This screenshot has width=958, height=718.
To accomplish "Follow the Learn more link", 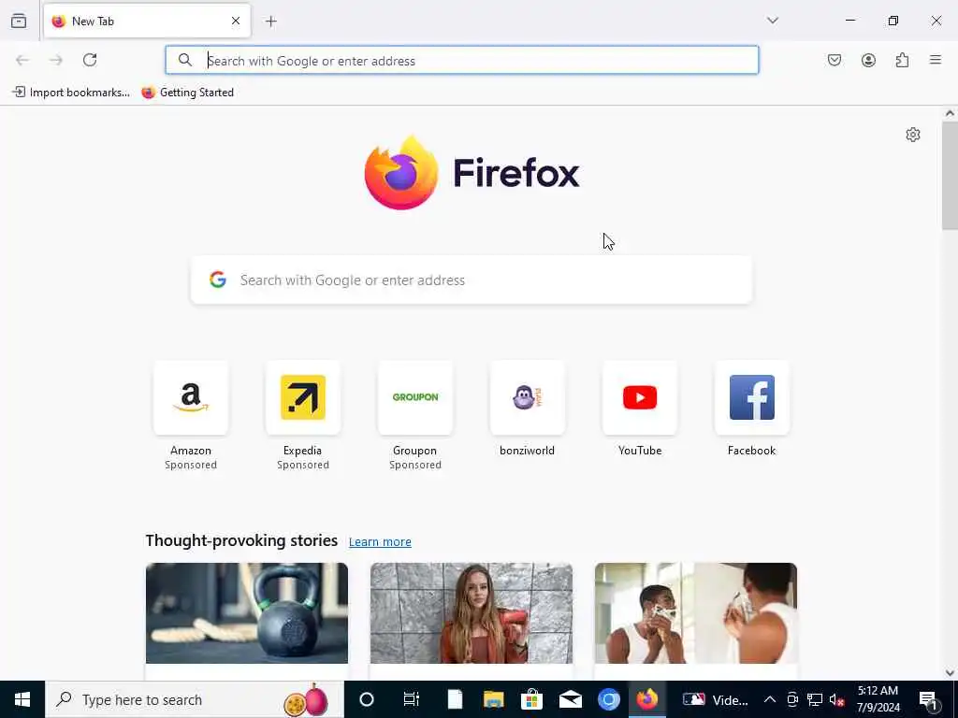I will [380, 541].
